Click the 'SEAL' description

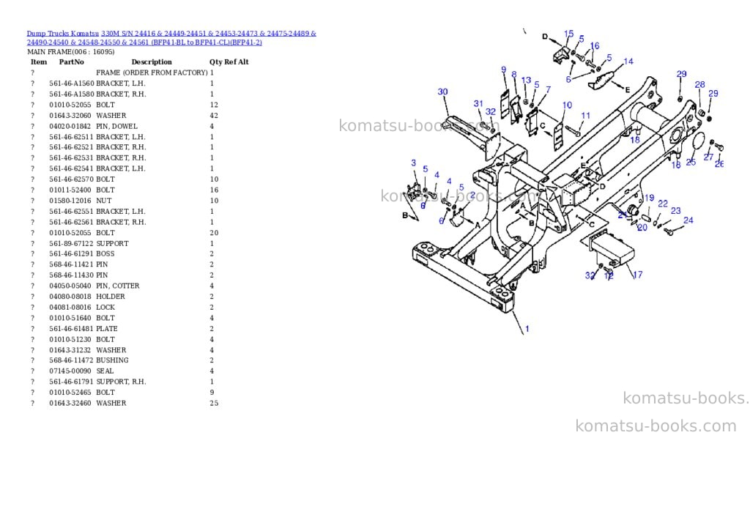pyautogui.click(x=105, y=371)
